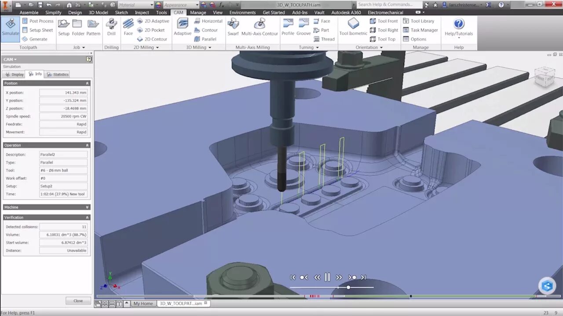Open the Manage ribbon tab
The height and width of the screenshot is (316, 563).
coord(198,13)
